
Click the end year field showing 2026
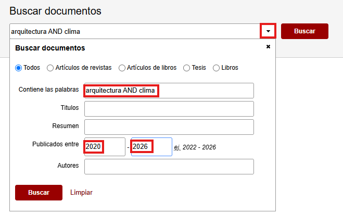coord(151,147)
